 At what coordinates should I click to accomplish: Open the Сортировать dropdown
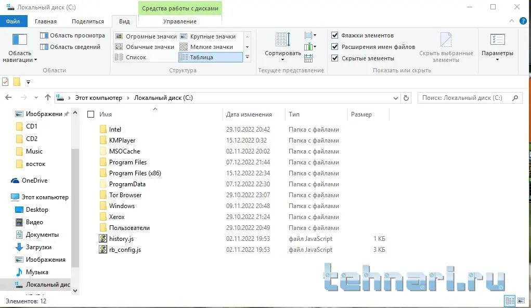[283, 47]
